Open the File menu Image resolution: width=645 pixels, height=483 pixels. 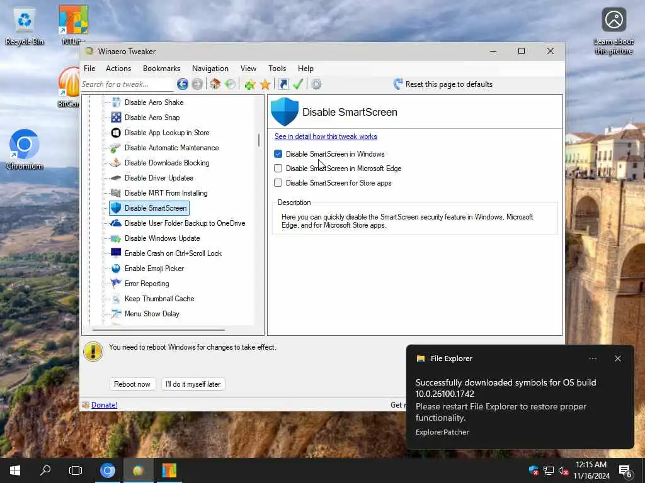pos(89,69)
